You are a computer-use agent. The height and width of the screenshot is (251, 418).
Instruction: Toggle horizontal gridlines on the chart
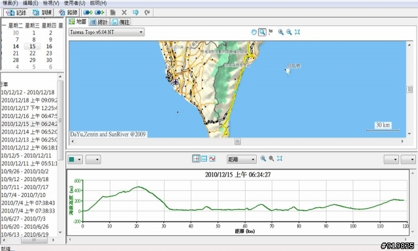click(204, 159)
